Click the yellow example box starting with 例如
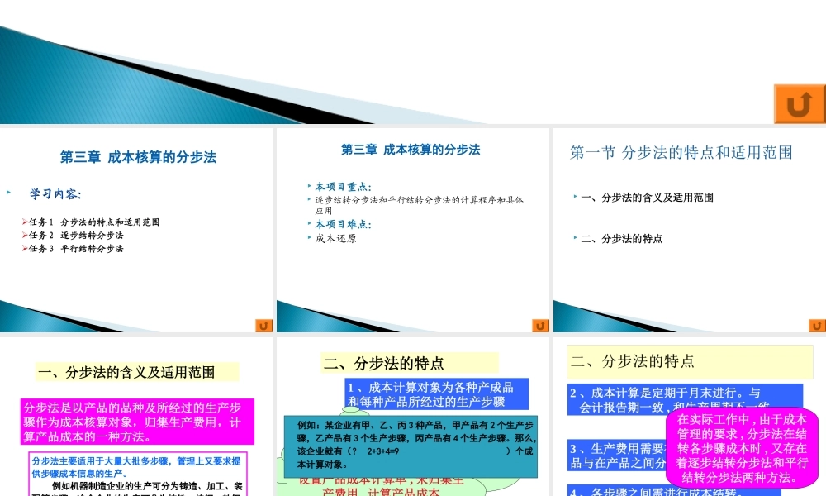The width and height of the screenshot is (826, 496). (409, 443)
